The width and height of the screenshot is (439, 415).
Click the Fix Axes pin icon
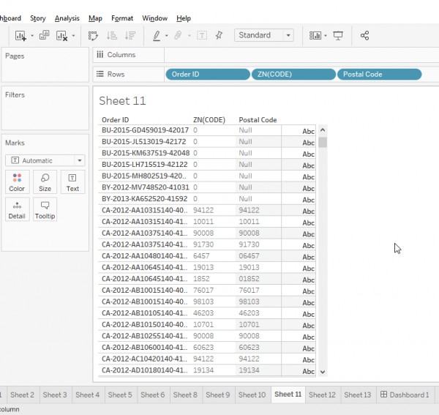(218, 35)
